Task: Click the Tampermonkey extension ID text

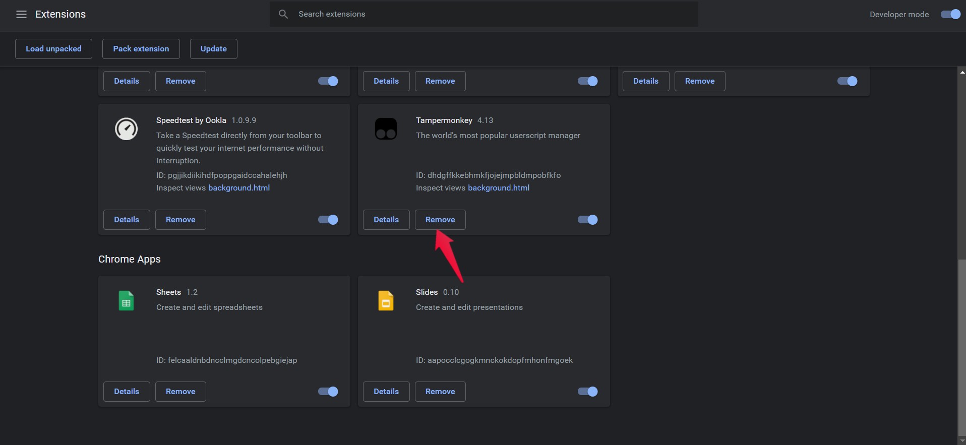Action: (x=488, y=175)
